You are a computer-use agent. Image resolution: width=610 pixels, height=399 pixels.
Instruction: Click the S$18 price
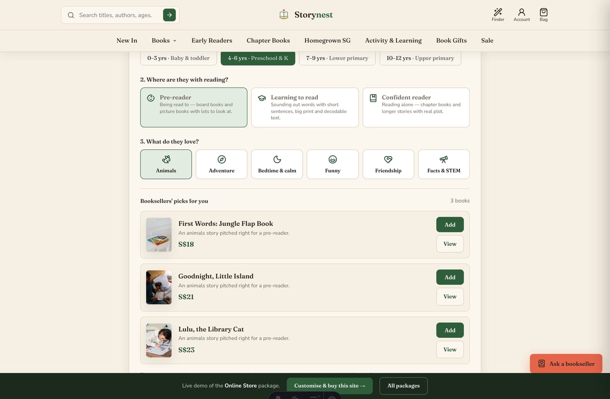(186, 244)
